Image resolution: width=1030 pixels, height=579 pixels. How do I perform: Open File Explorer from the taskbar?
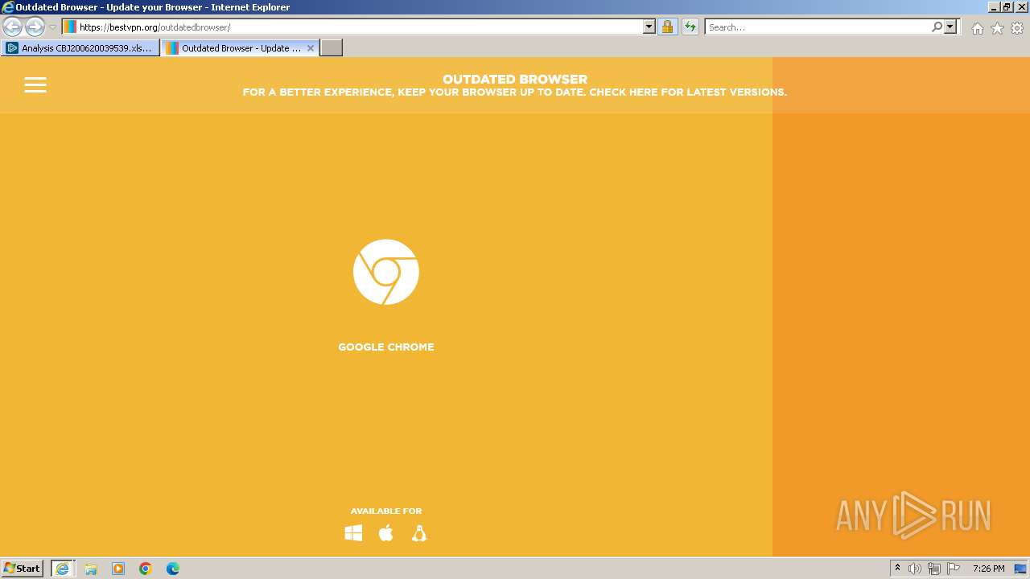coord(91,569)
